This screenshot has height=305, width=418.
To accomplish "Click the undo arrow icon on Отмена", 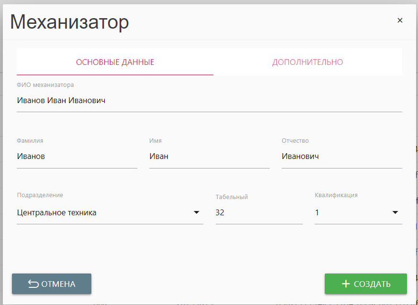I will [33, 284].
